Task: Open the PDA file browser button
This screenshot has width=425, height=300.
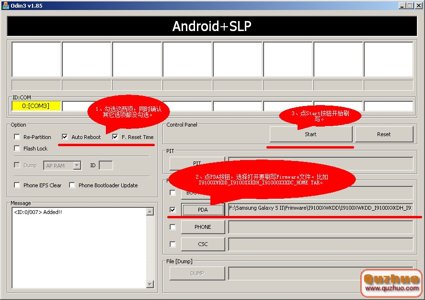Action: 203,210
